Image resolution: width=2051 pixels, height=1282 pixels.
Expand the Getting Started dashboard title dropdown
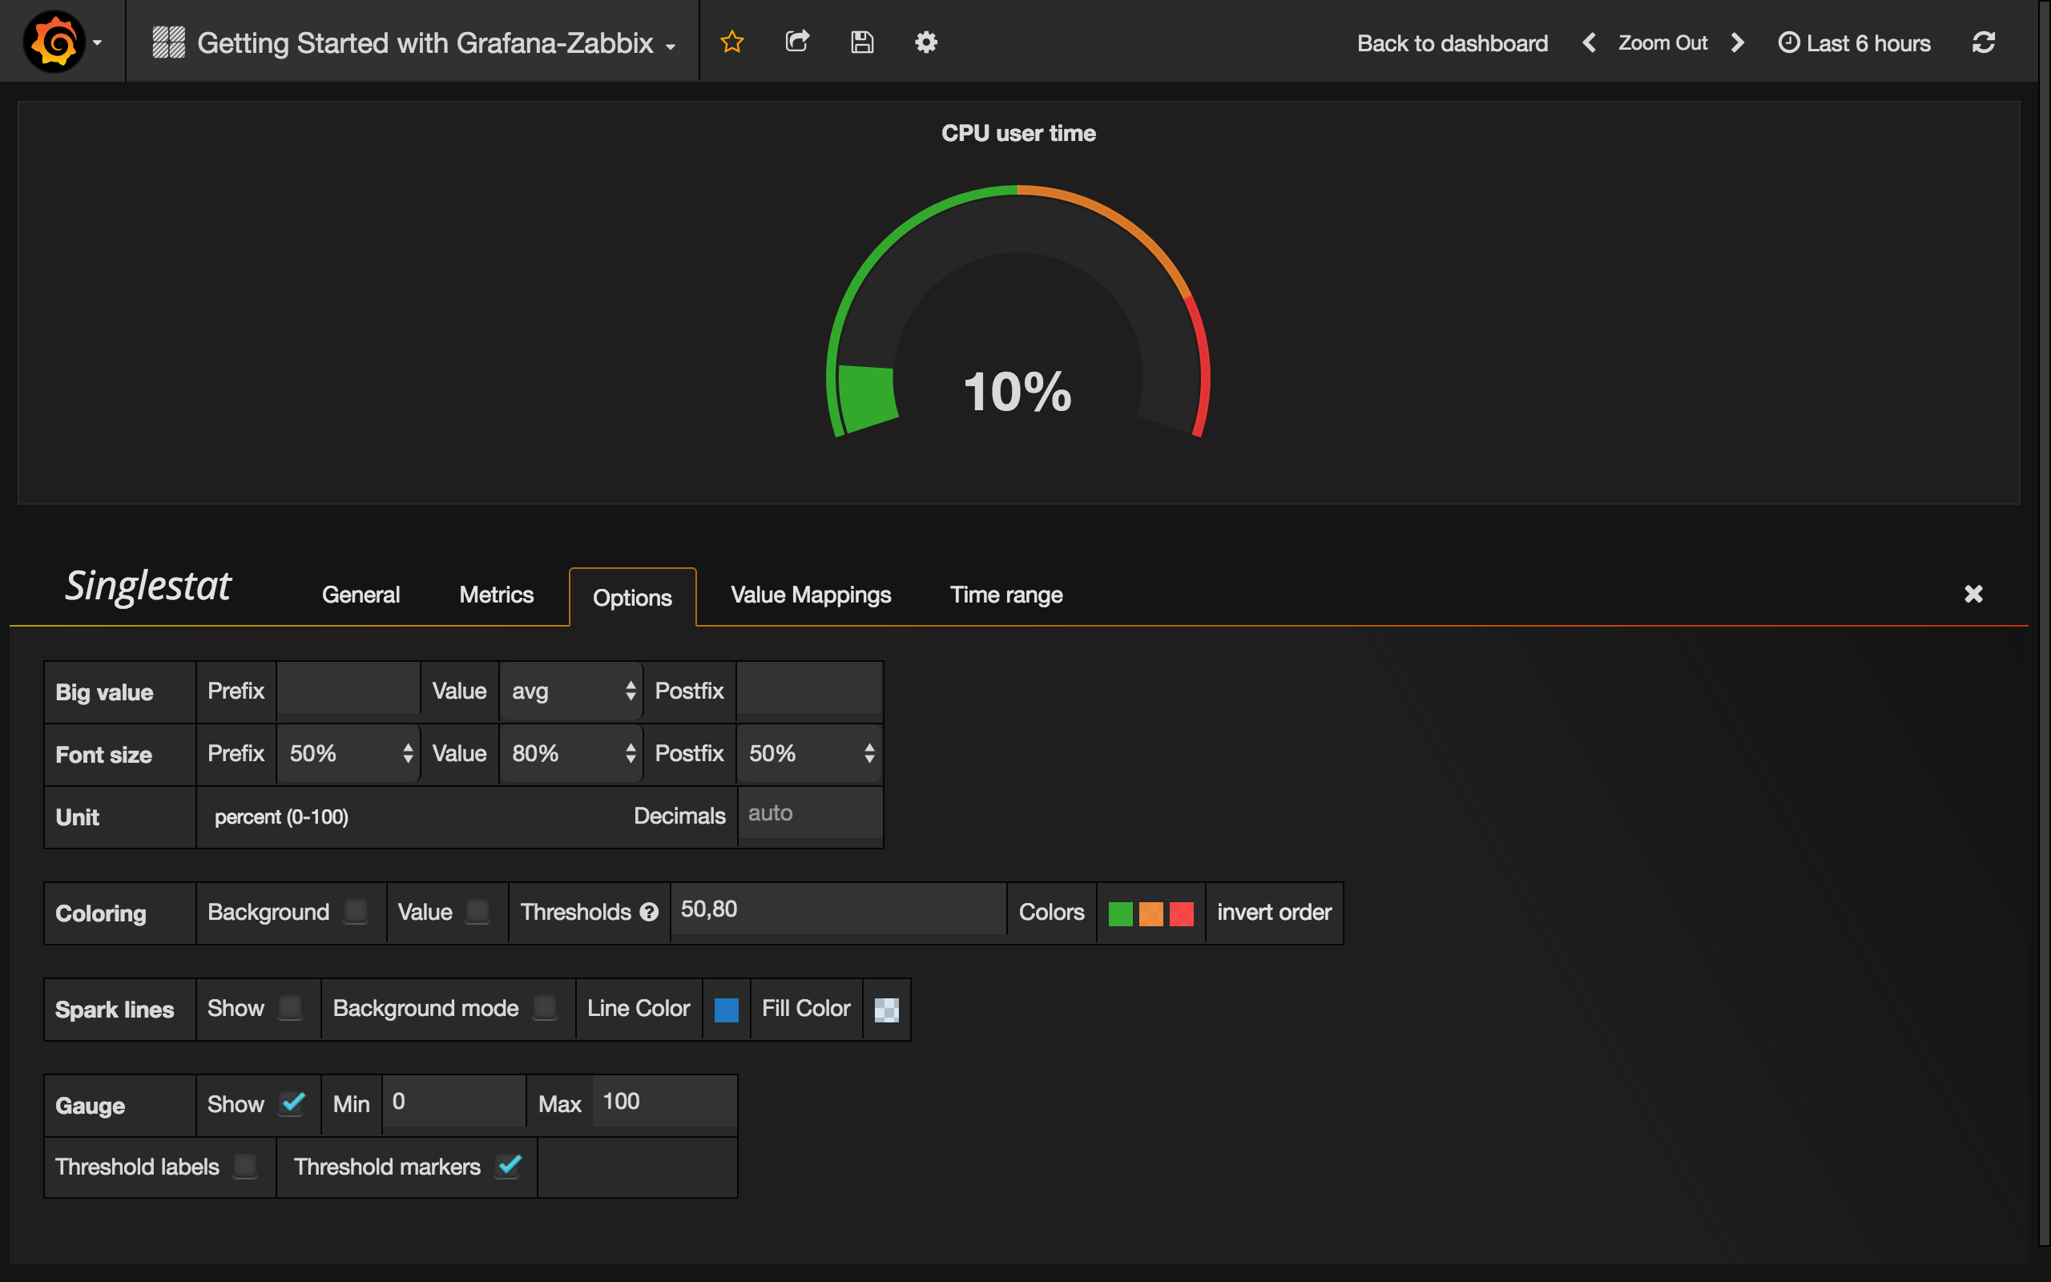(x=424, y=42)
